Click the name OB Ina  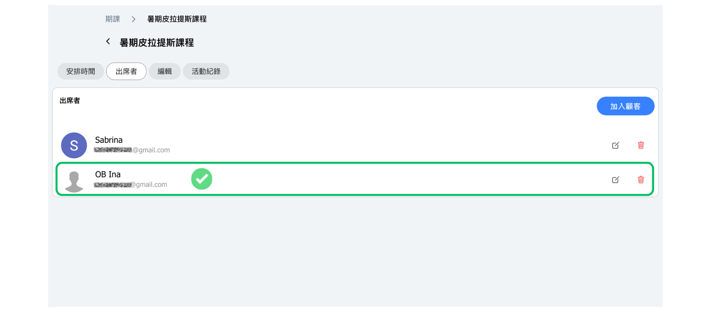click(108, 174)
